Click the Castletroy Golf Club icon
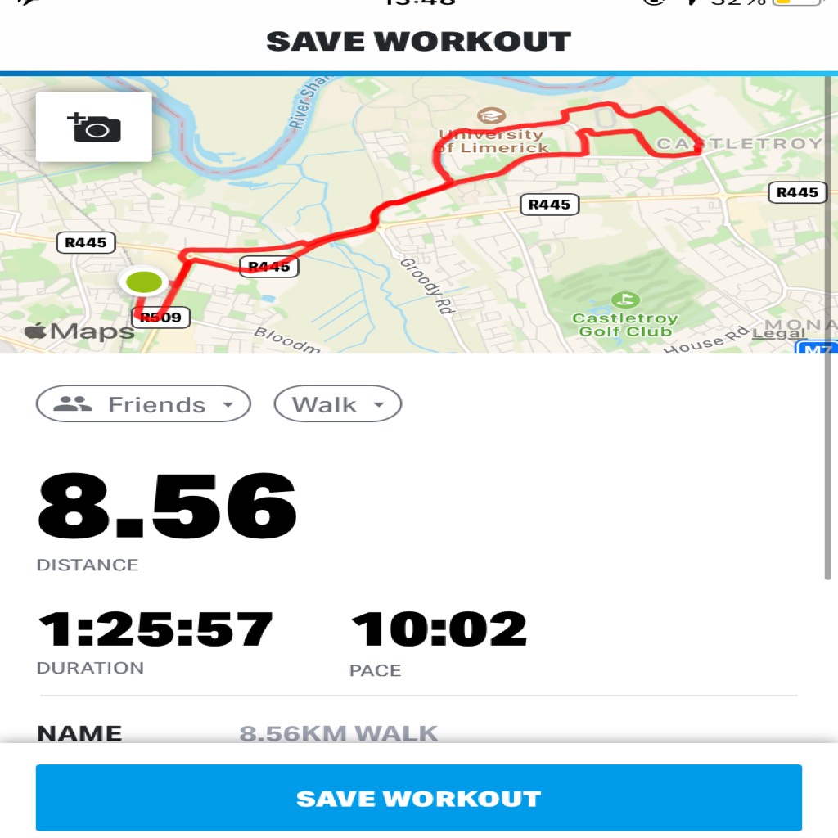 coord(624,300)
